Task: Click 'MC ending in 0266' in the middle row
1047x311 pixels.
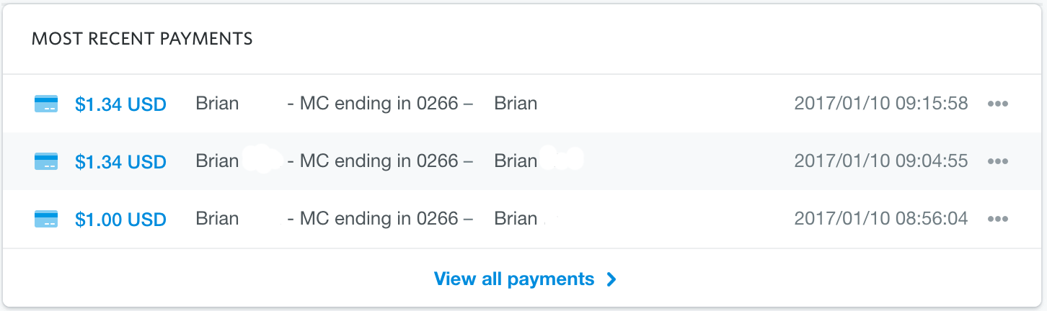Action: tap(379, 161)
